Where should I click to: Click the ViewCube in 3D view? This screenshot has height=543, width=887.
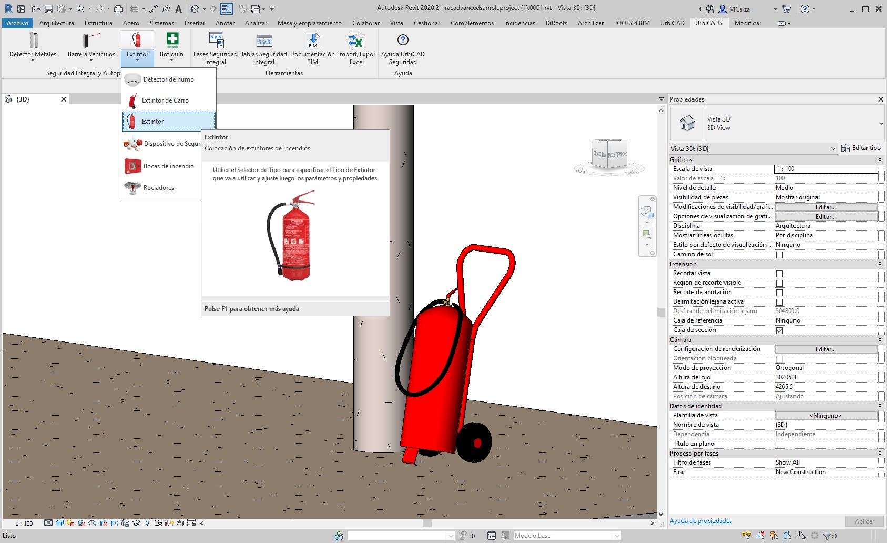tap(609, 154)
